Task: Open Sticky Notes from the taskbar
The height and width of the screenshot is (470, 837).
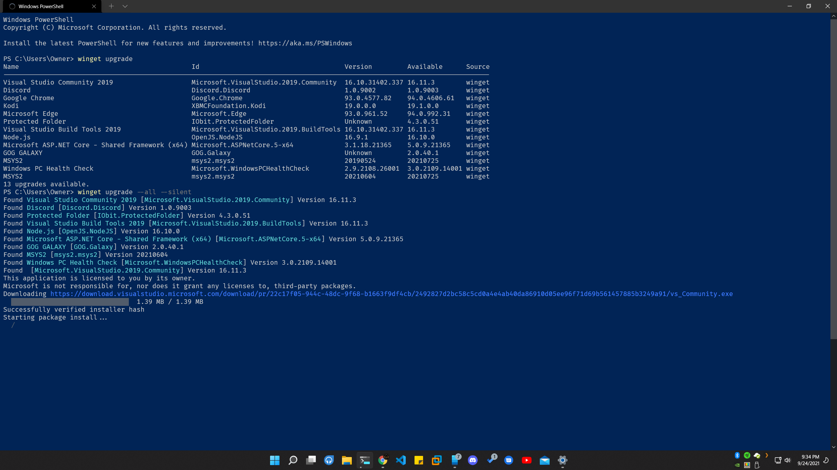Action: (418, 460)
